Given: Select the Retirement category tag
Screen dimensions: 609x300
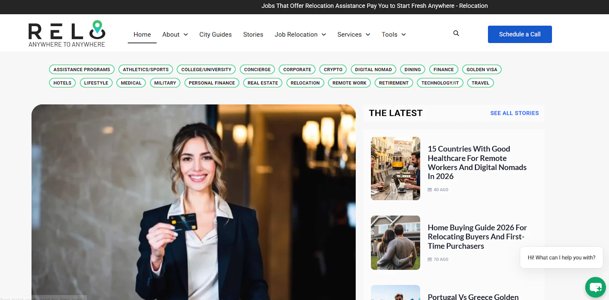Looking at the screenshot, I should tap(394, 83).
